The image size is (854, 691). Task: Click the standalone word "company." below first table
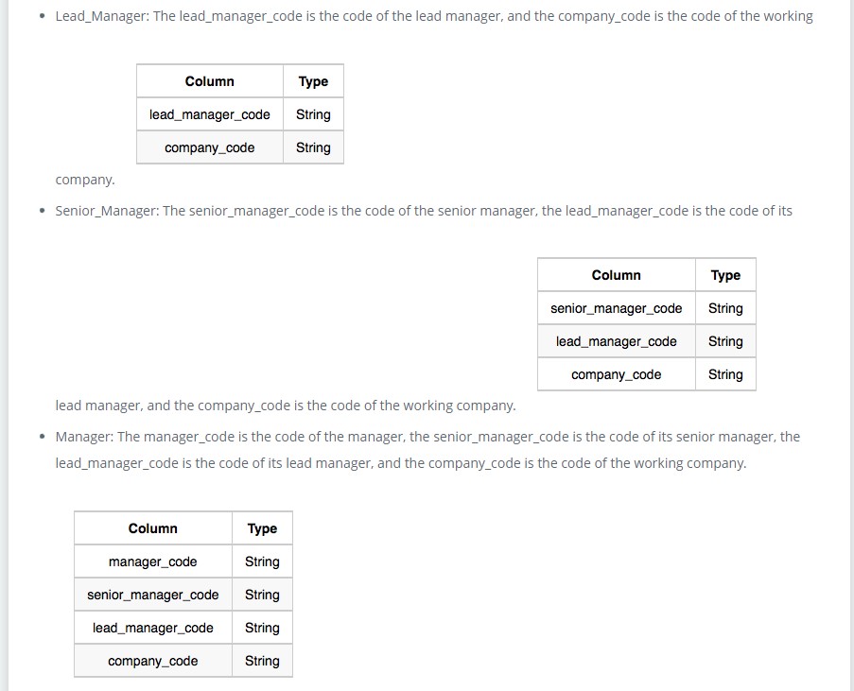point(85,180)
